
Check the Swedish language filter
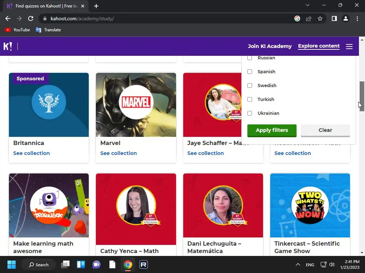click(250, 85)
